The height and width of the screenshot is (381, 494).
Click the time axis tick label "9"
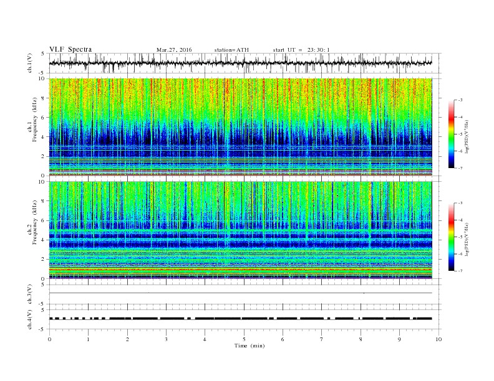pos(399,339)
